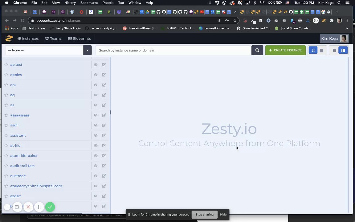
Task: Toggle the Loom camera icon
Action: coord(18,207)
